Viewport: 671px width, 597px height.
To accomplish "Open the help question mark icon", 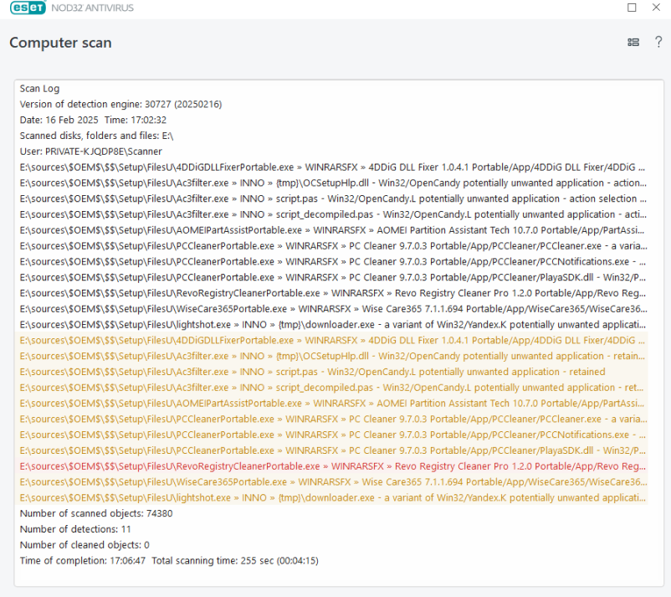I will pyautogui.click(x=658, y=42).
